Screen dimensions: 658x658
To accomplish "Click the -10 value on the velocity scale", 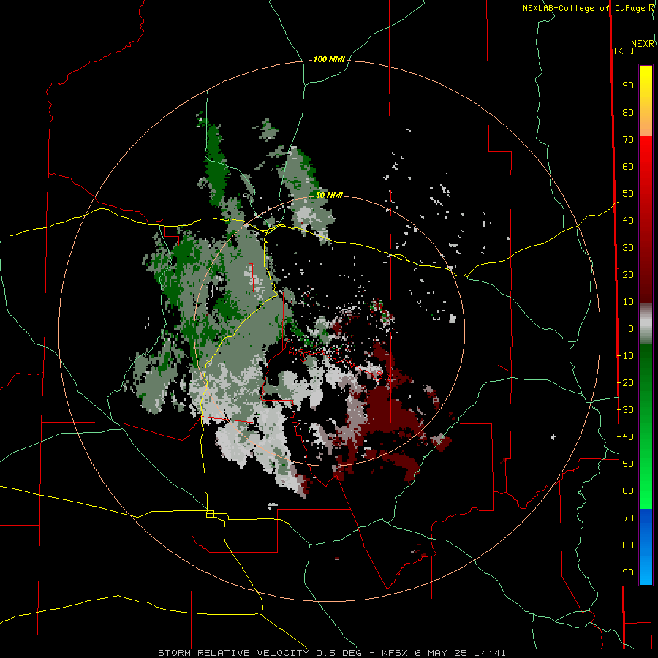I will 625,356.
